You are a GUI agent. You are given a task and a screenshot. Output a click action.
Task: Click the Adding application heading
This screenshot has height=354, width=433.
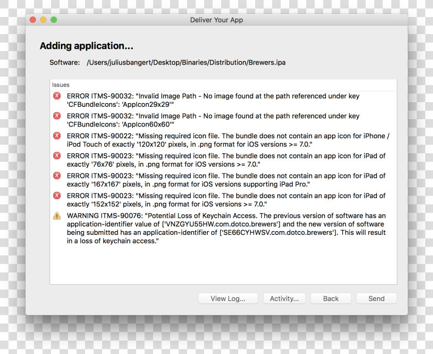pyautogui.click(x=87, y=45)
